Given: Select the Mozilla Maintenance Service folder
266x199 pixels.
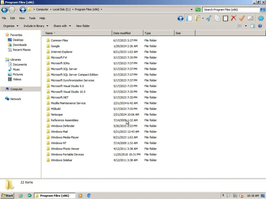Looking at the screenshot, I should [x=68, y=103].
